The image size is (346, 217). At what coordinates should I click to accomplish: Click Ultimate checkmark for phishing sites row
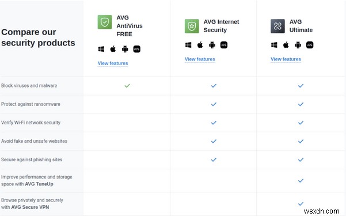point(301,159)
